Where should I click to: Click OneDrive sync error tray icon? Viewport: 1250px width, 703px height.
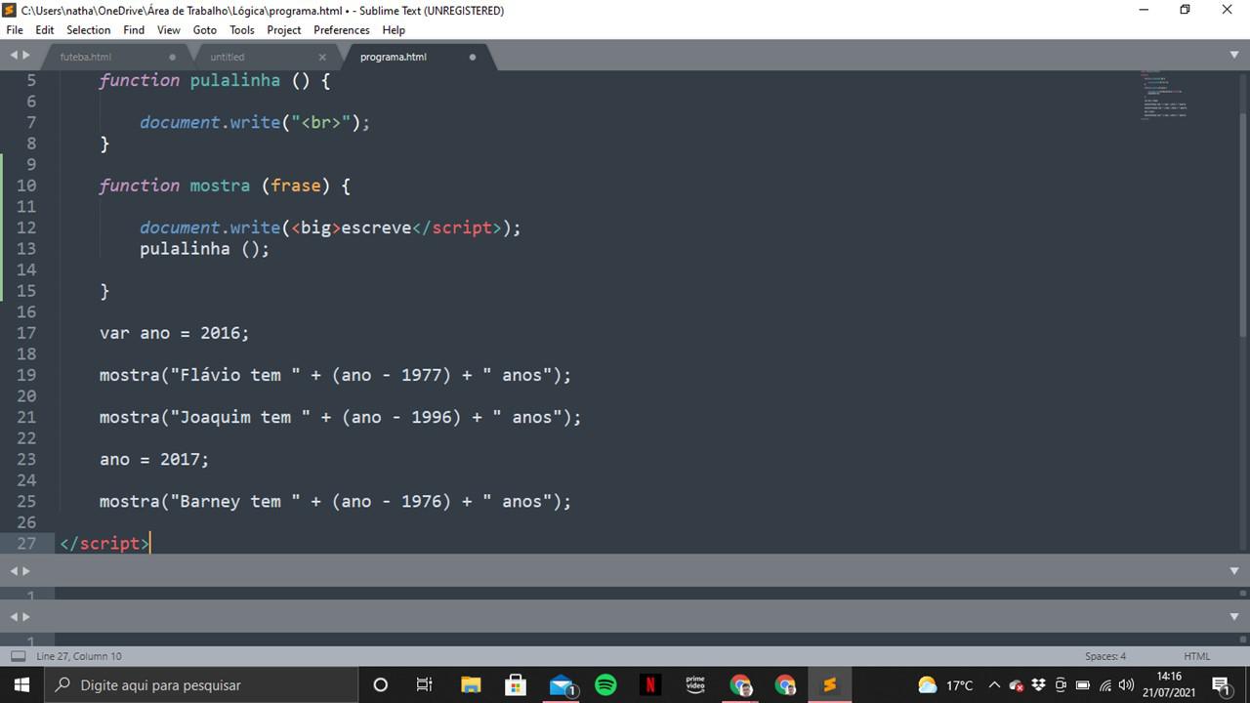click(1017, 685)
